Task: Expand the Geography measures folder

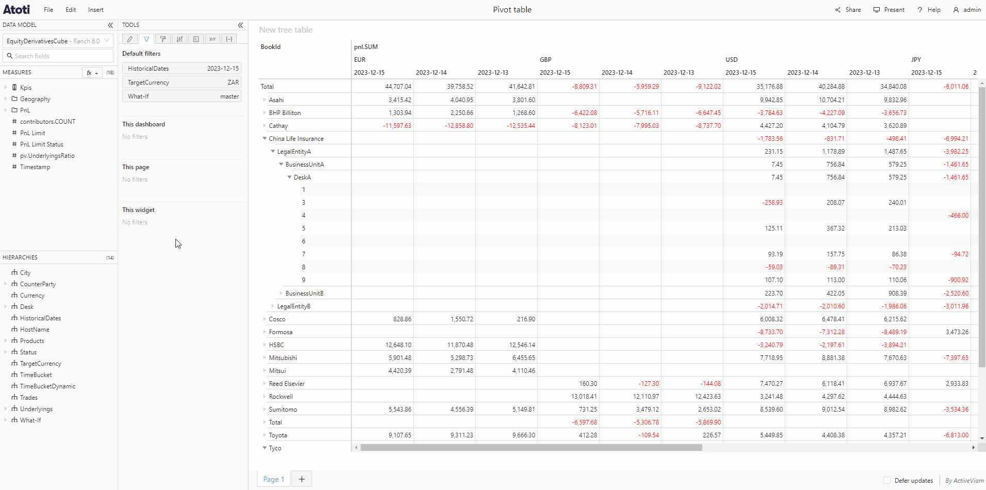Action: coord(6,99)
